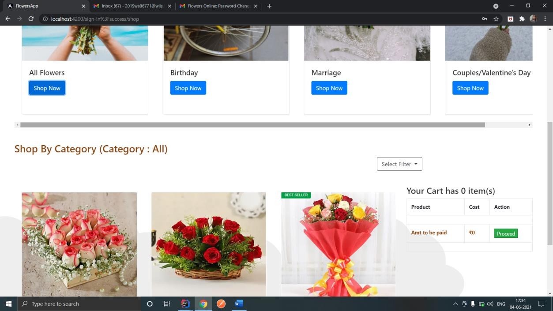The width and height of the screenshot is (553, 311).
Task: Click the Best Seller bouquet image
Action: (x=338, y=244)
